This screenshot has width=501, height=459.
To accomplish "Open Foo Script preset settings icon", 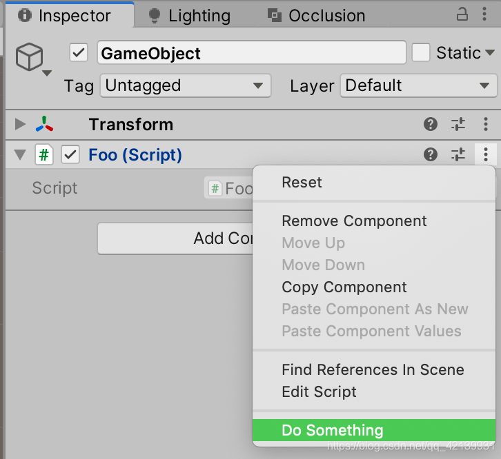I will (x=458, y=155).
